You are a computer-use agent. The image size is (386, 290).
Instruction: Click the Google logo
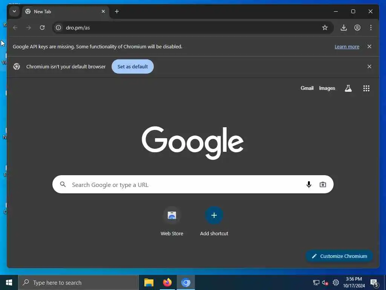coord(193,143)
